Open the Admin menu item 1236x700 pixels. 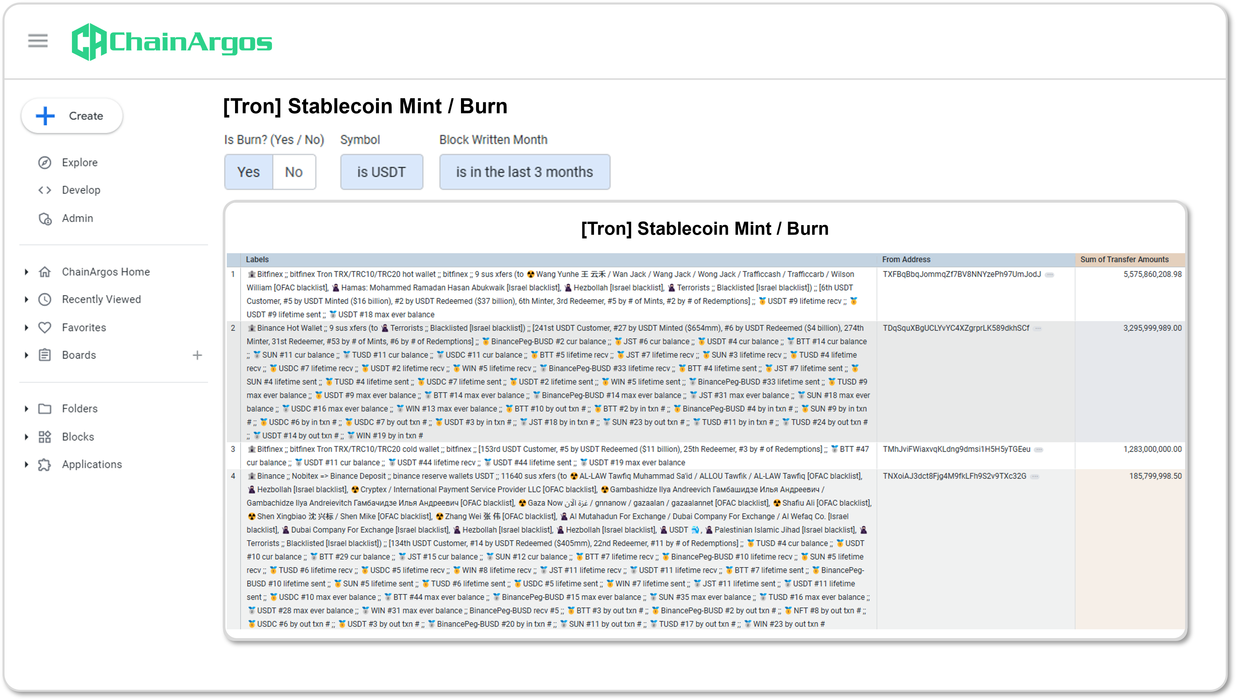pos(78,218)
